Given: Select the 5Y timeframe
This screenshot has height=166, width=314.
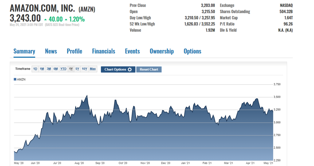Looking at the screenshot, I should pyautogui.click(x=77, y=69).
